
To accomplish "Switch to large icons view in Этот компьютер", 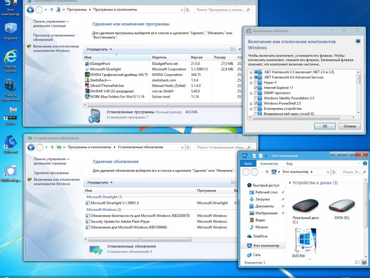I will (x=364, y=263).
